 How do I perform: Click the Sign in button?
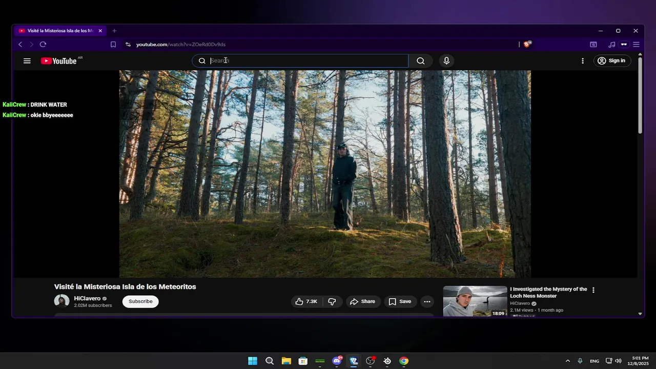[x=612, y=60]
